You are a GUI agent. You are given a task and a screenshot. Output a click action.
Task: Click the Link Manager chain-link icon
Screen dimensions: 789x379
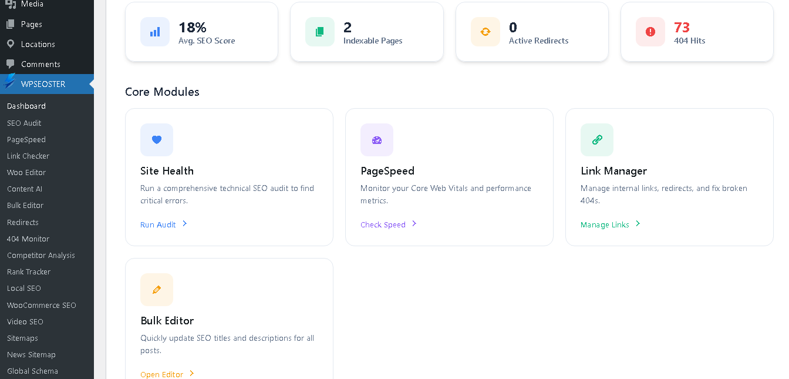[x=596, y=140]
